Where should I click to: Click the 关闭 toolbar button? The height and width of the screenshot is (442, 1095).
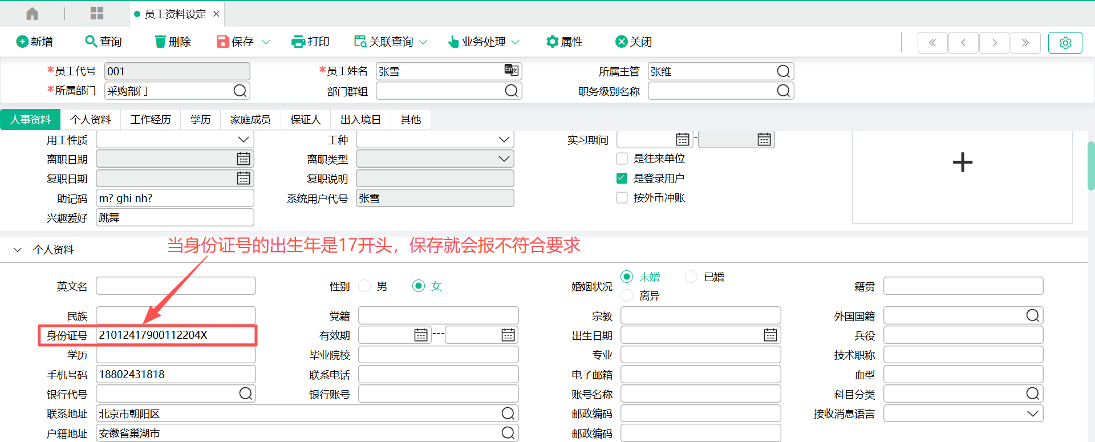click(634, 42)
